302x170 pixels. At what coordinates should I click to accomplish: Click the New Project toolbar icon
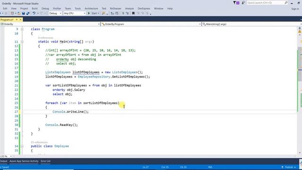[12, 13]
